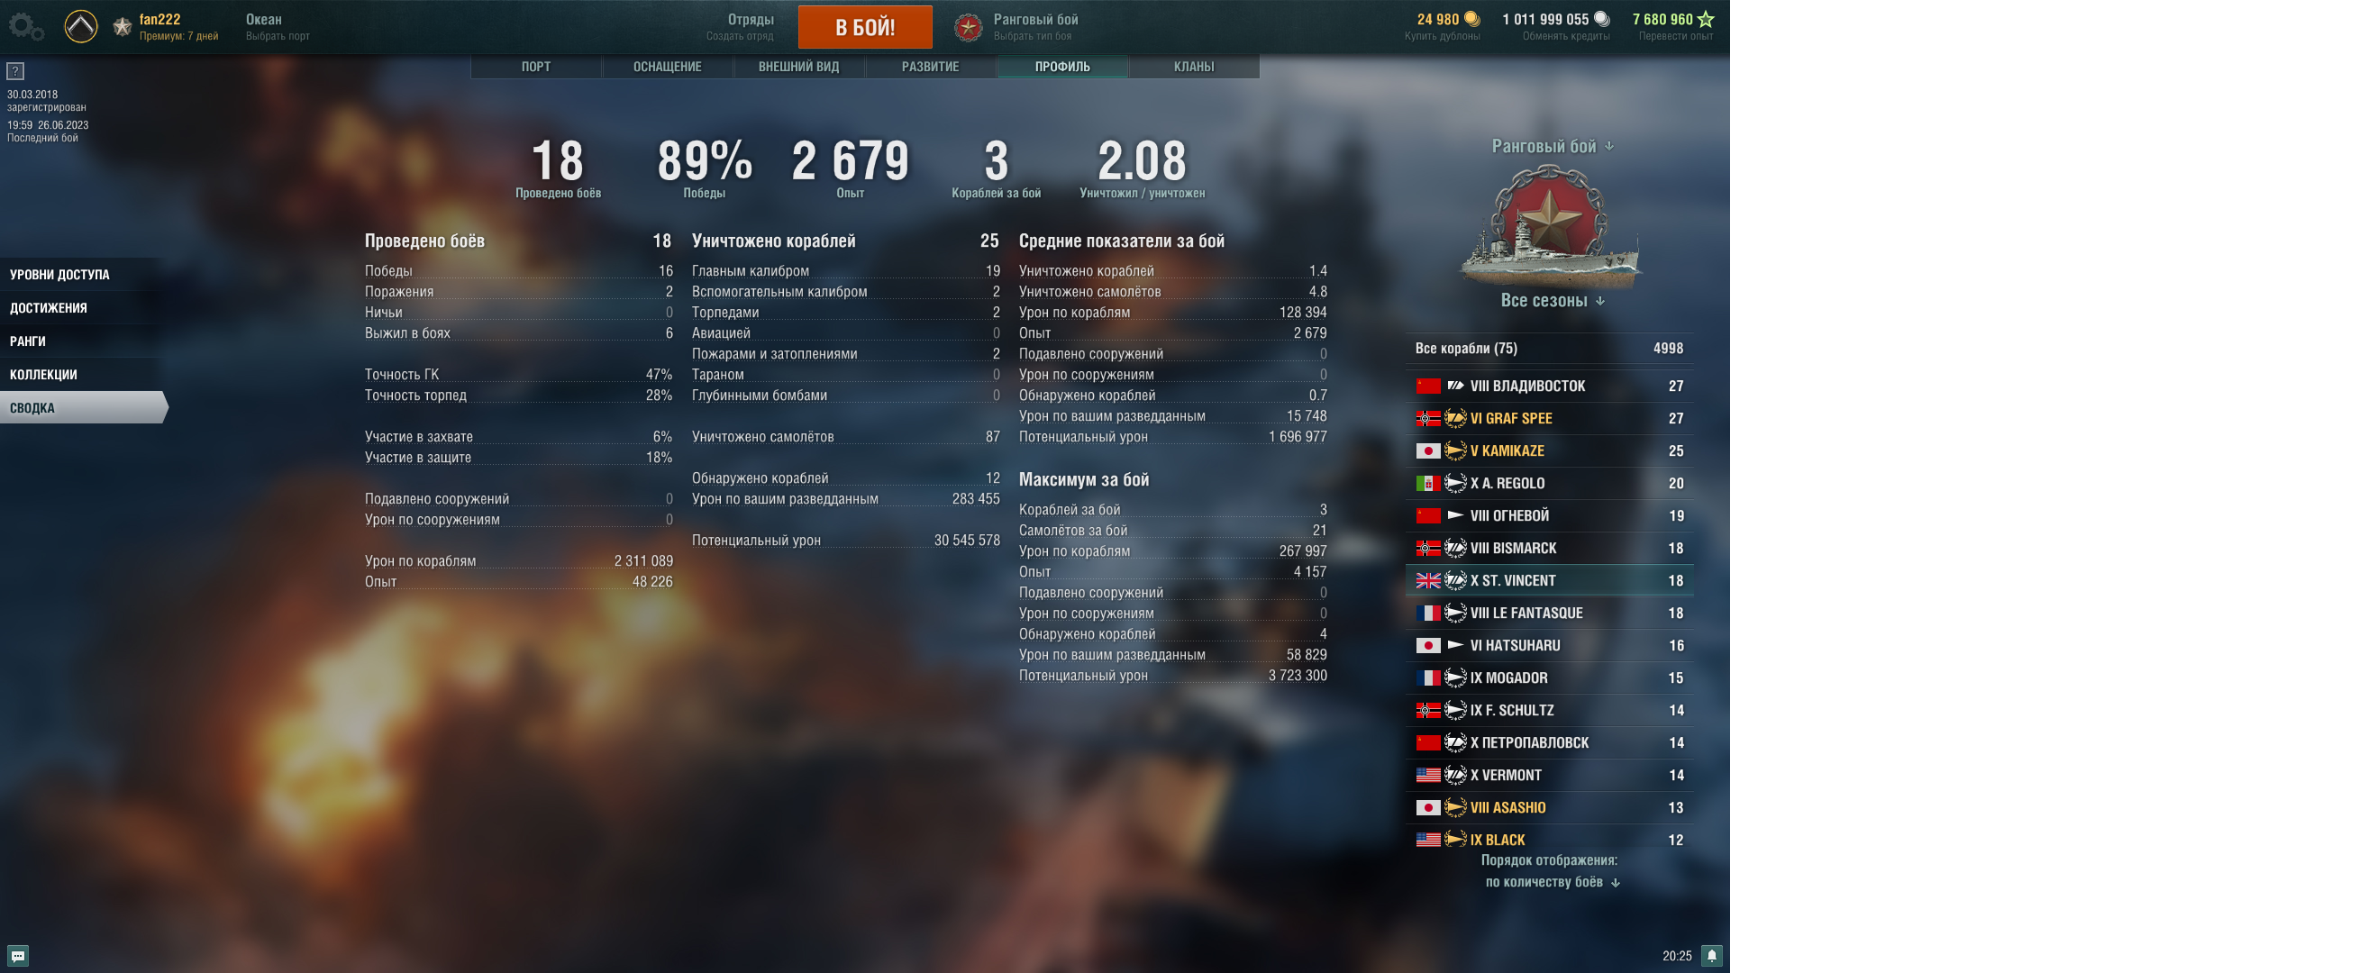Click the credits silver coin icon

point(1602,18)
